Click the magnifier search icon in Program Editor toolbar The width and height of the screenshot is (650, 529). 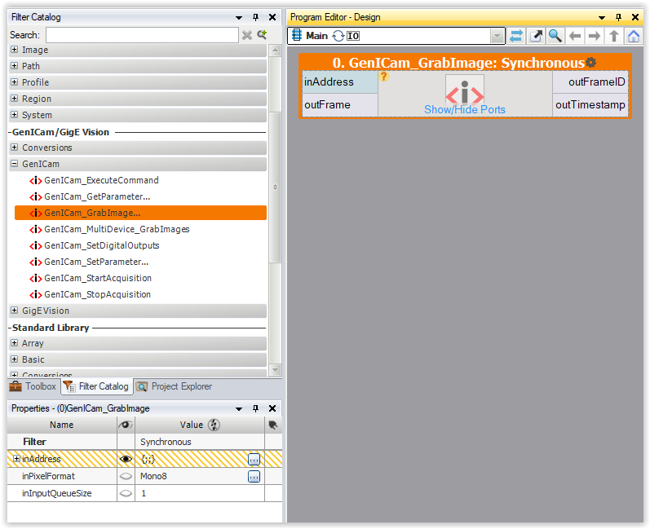tap(555, 36)
